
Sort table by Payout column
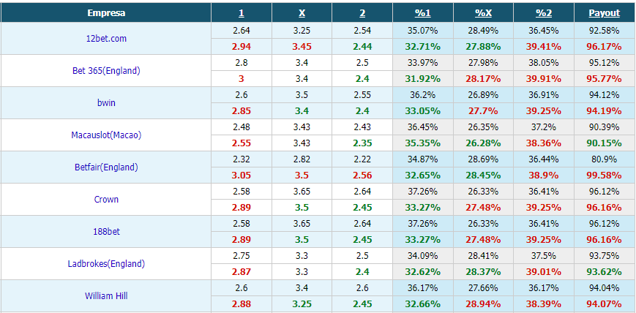(605, 13)
